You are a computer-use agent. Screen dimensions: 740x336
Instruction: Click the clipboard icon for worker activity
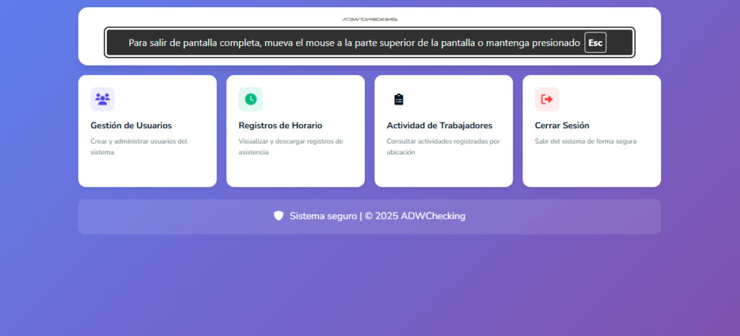(399, 99)
